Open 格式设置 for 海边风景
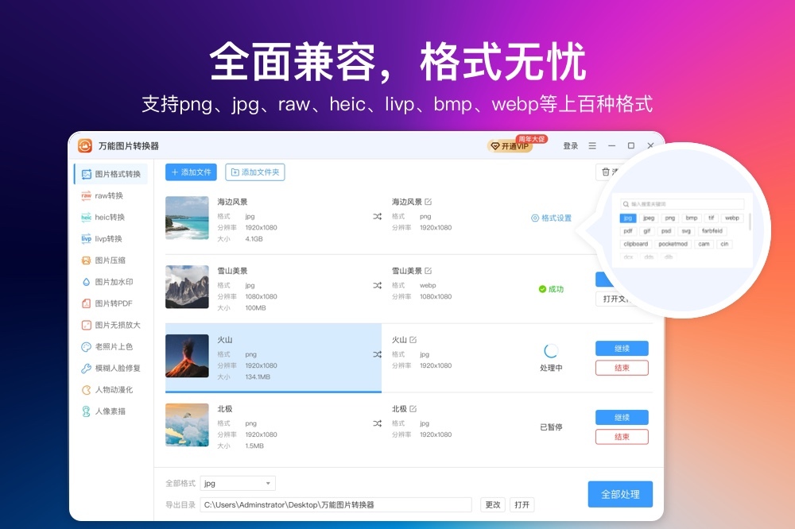 551,218
